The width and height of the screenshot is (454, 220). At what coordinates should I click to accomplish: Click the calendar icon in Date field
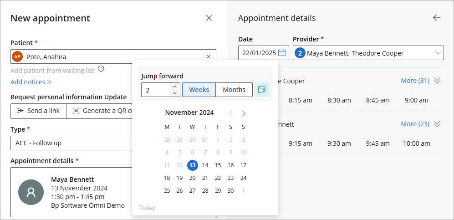[x=282, y=53]
